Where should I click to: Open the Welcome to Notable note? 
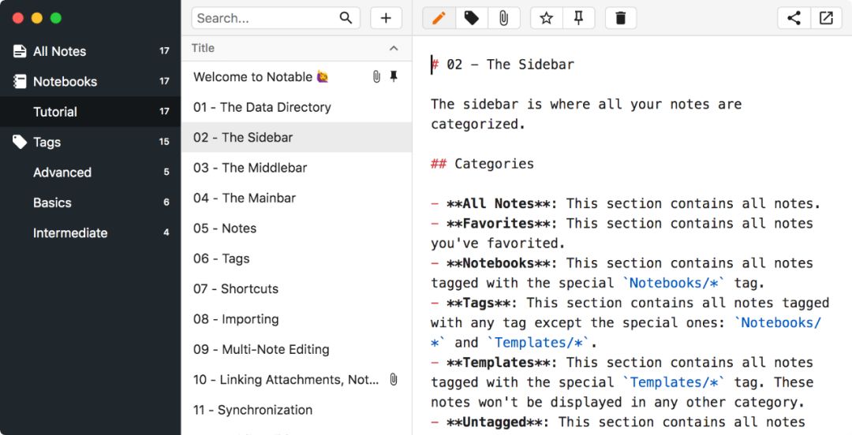click(x=296, y=77)
